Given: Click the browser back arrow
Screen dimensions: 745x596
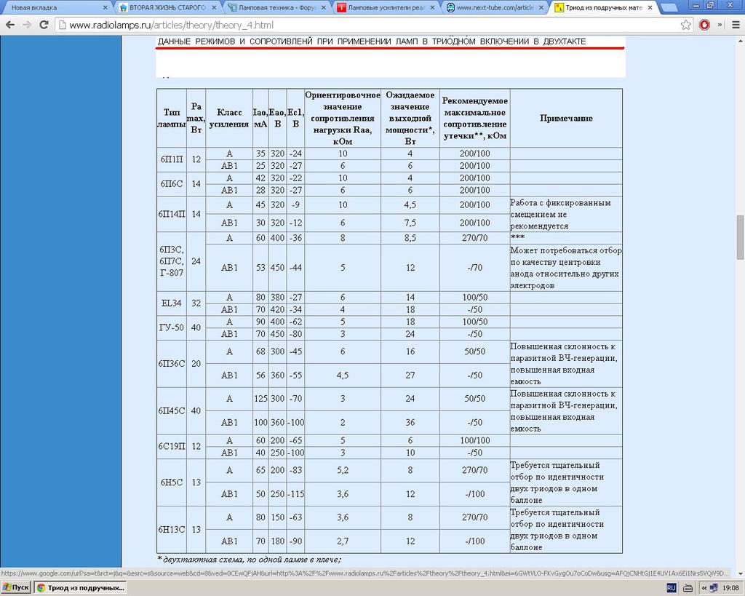Looking at the screenshot, I should pyautogui.click(x=10, y=25).
